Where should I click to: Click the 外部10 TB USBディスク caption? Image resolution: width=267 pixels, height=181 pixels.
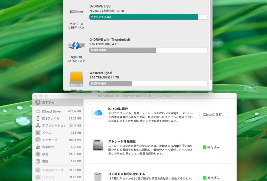click(x=76, y=26)
